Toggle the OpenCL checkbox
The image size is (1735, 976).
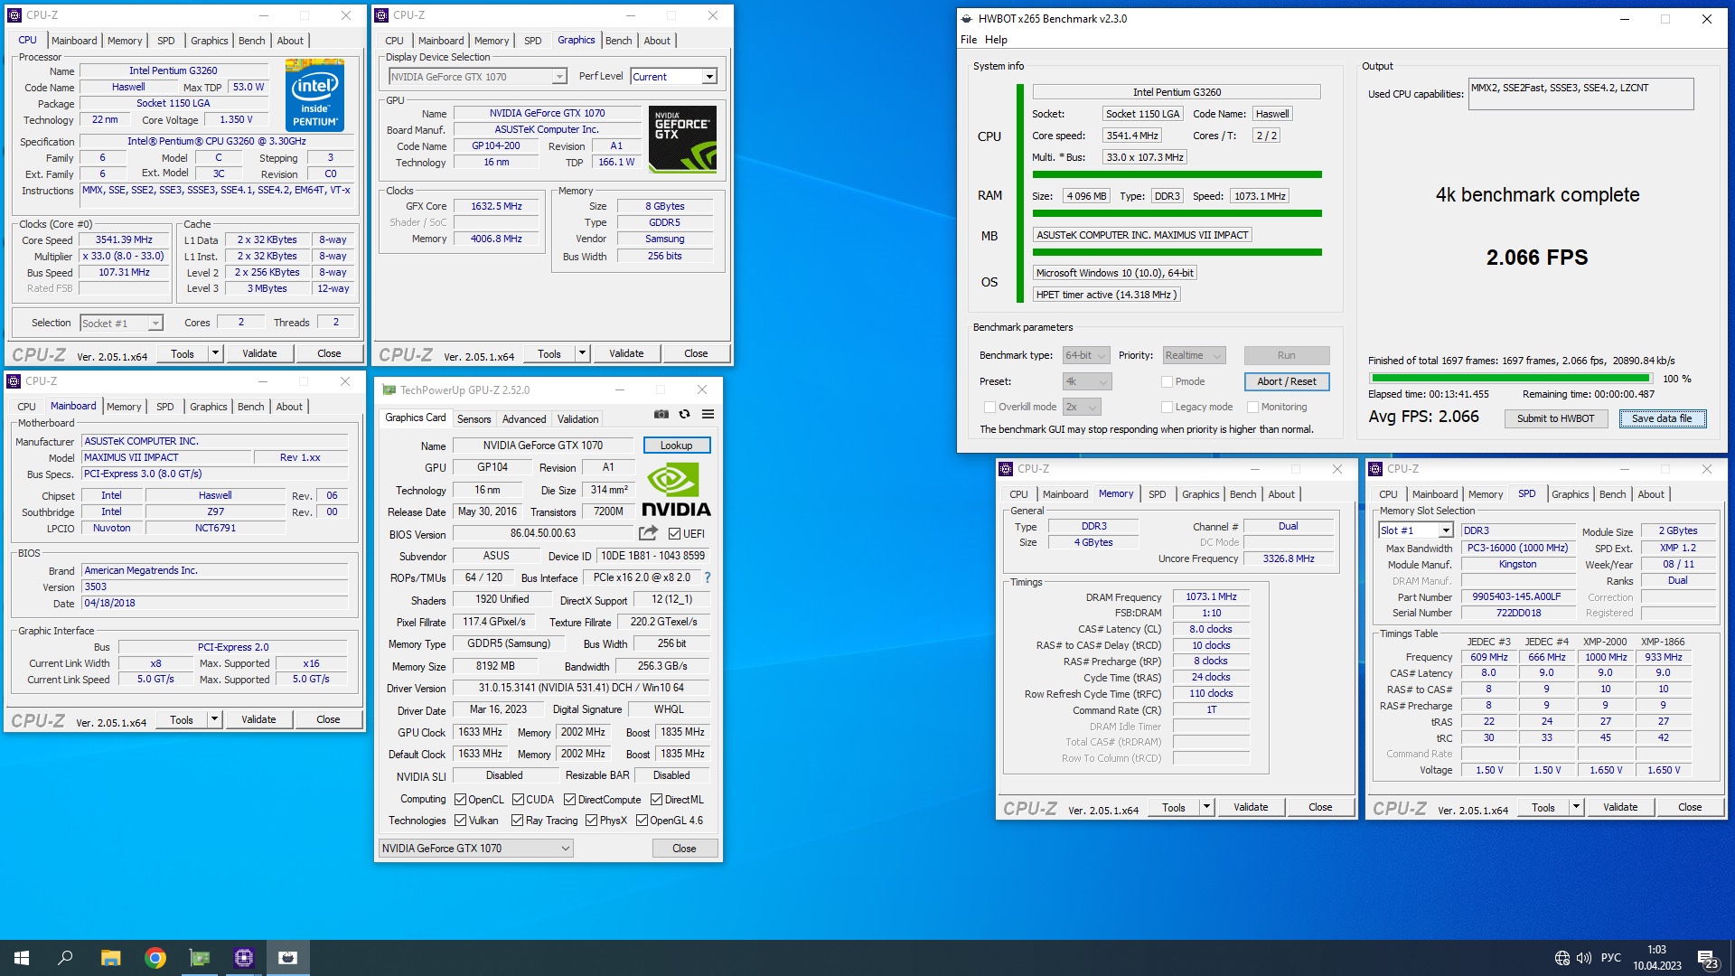(x=460, y=800)
